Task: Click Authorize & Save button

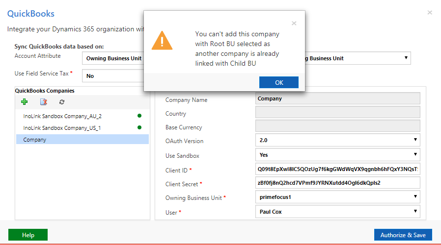Action: [403, 235]
